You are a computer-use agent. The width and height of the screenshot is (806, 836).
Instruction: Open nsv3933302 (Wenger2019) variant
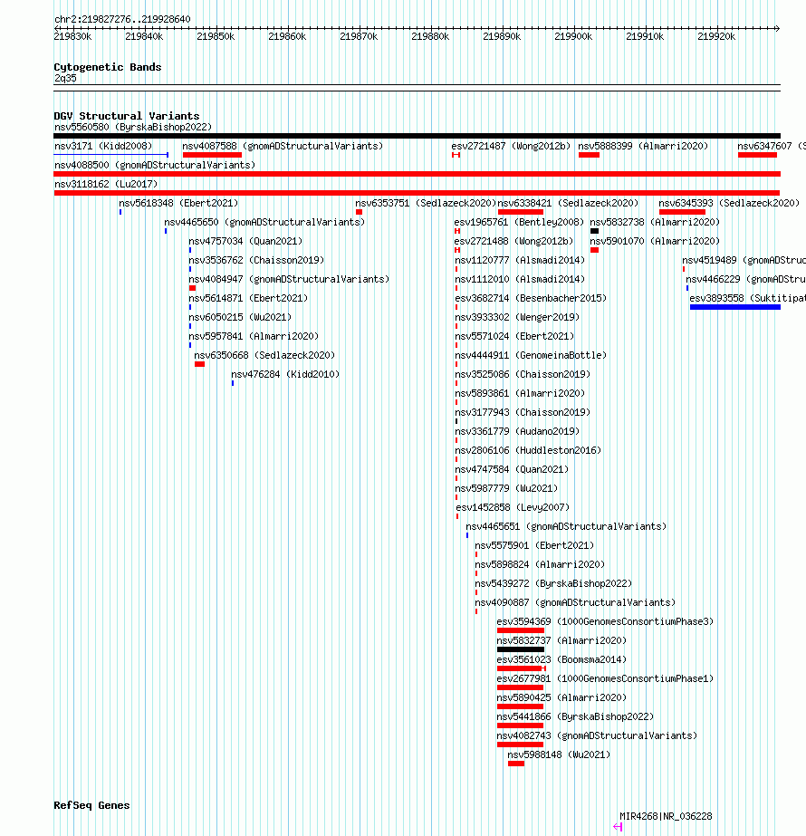pos(517,317)
